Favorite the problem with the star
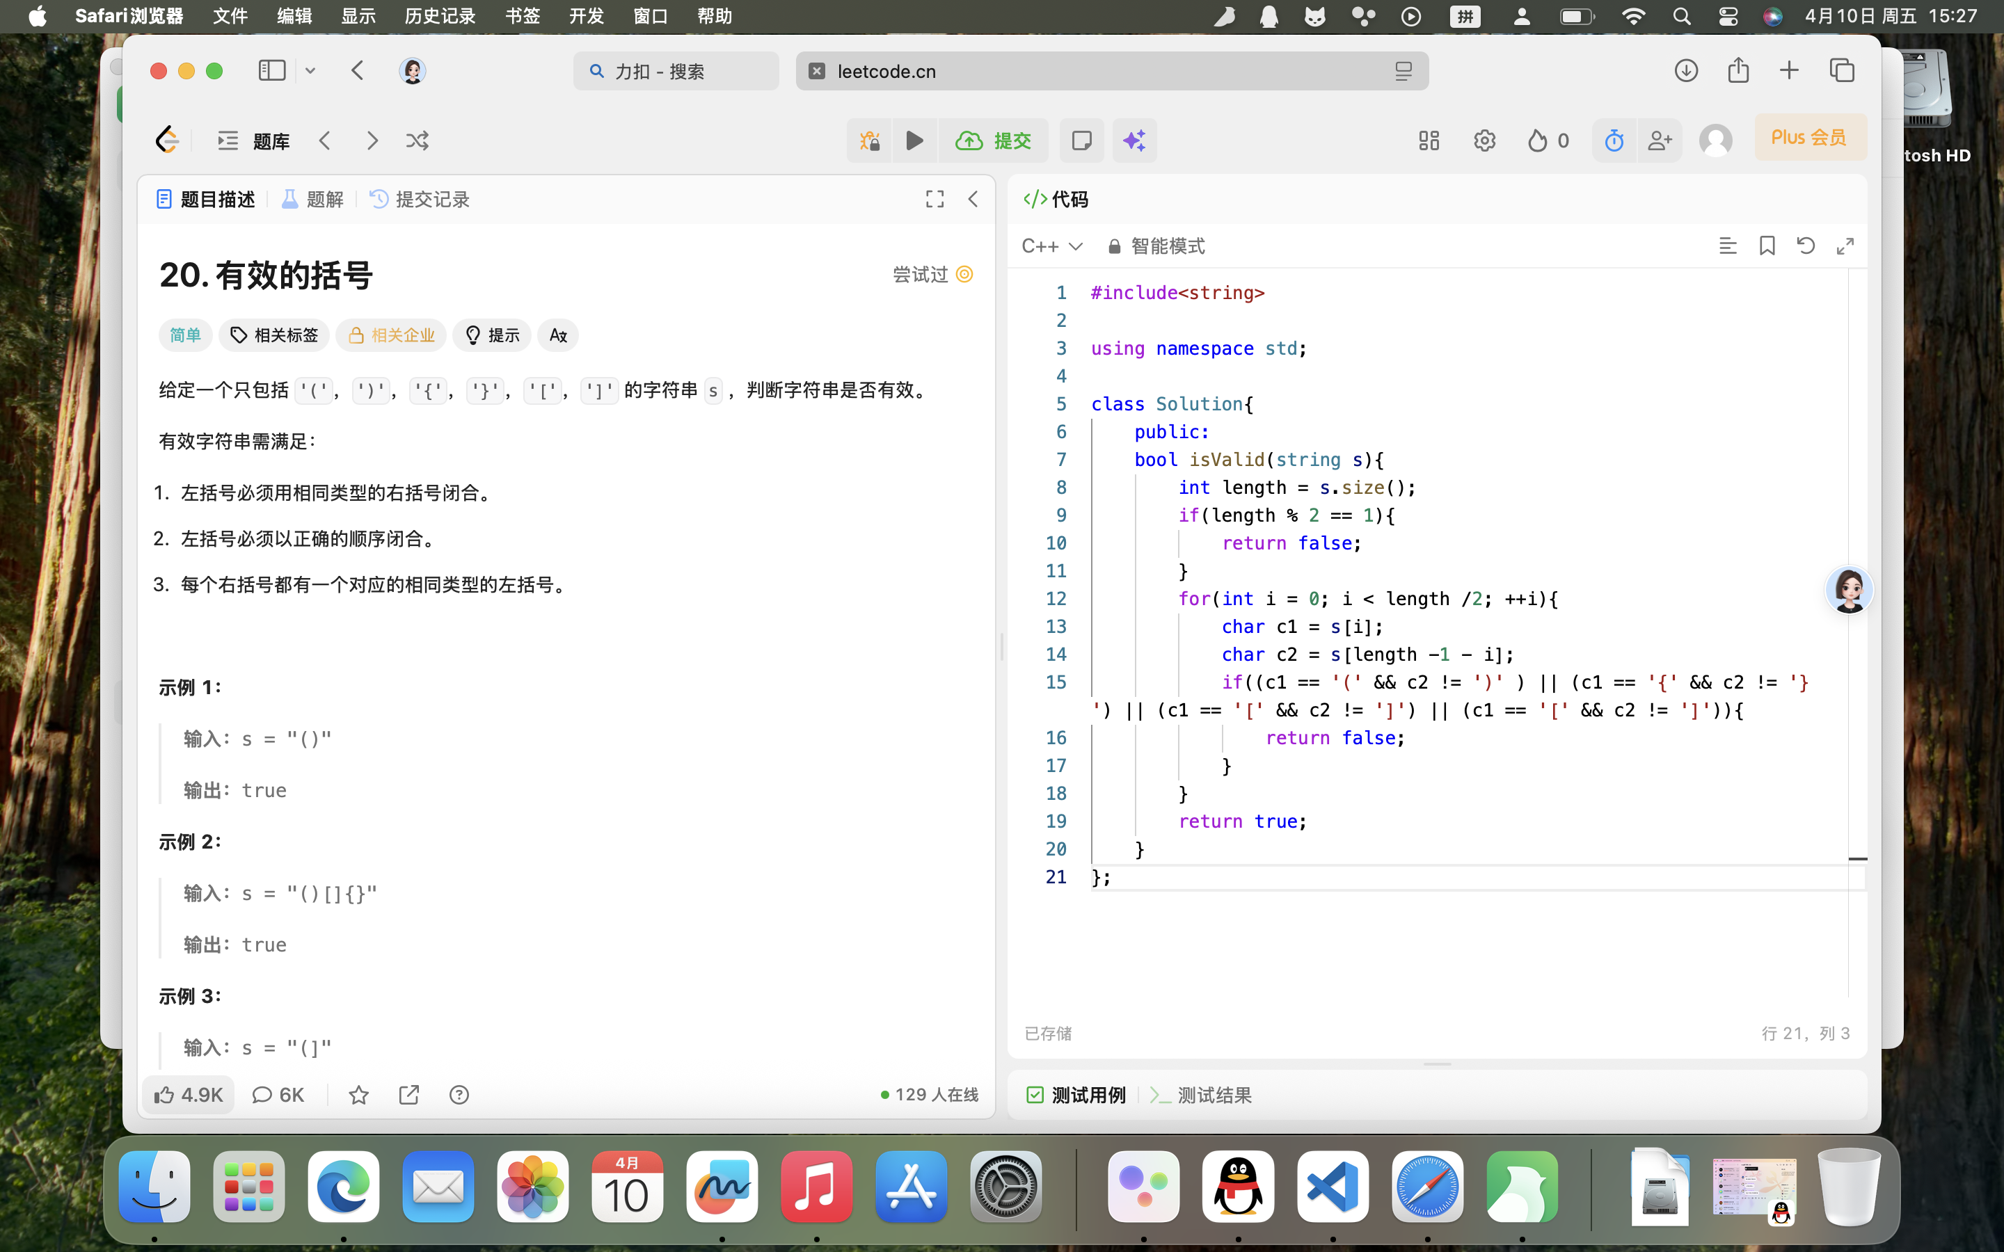Viewport: 2004px width, 1252px height. 358,1095
